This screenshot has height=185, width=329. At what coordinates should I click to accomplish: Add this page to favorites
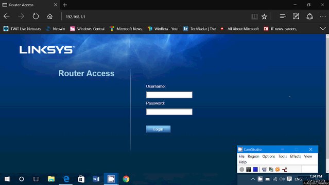(264, 16)
